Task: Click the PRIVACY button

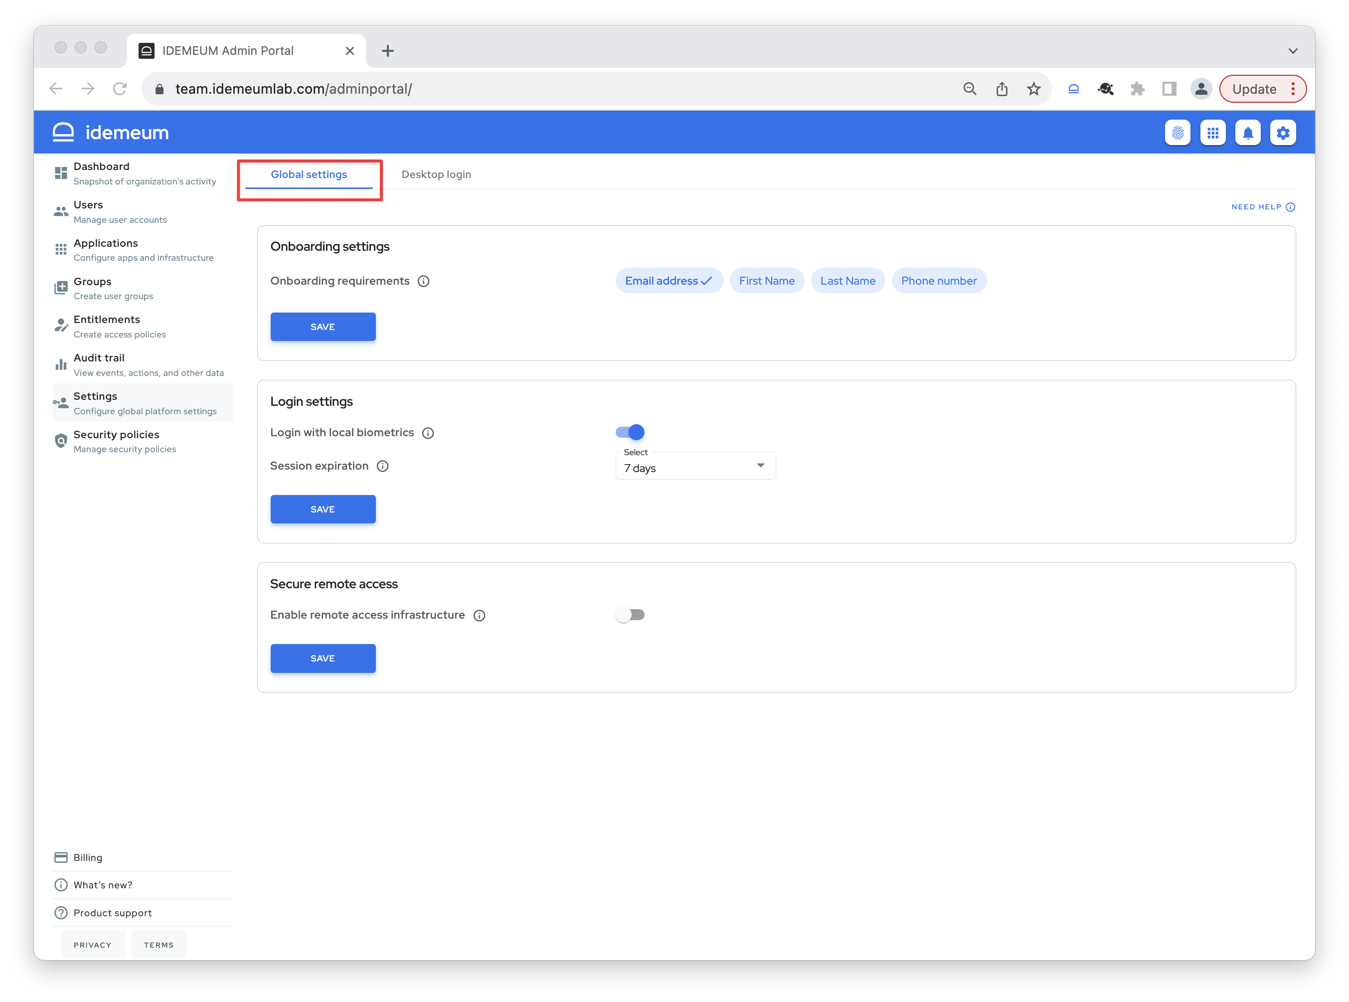Action: pyautogui.click(x=93, y=945)
